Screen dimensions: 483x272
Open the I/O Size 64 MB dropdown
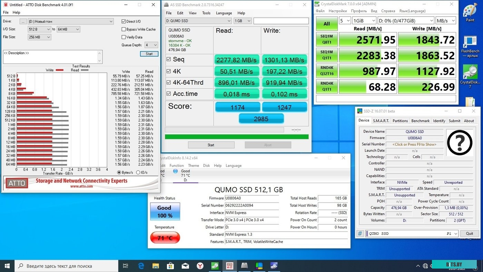(68, 29)
